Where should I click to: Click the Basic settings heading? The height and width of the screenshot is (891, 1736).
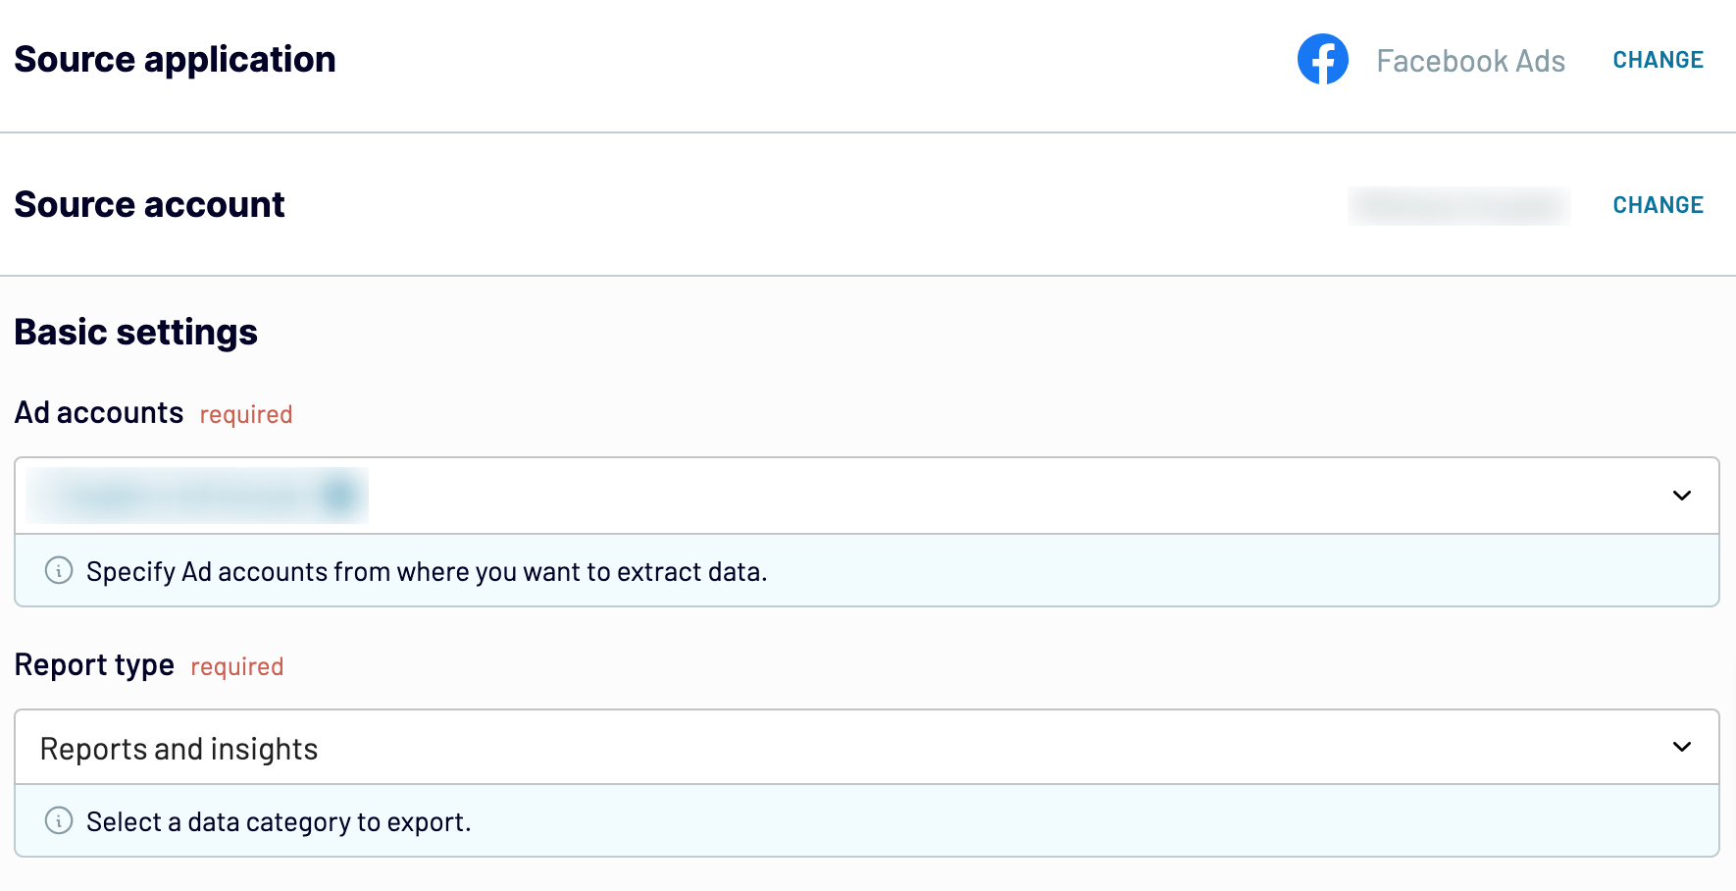tap(135, 333)
